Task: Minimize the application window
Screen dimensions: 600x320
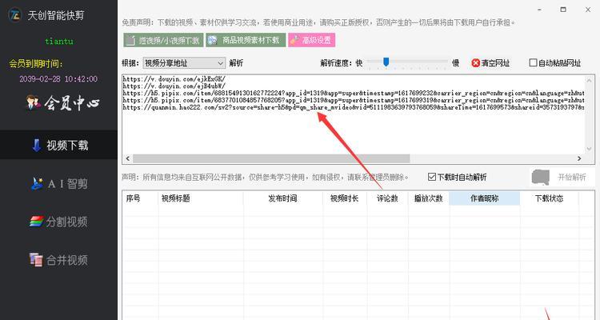Action: (539, 10)
